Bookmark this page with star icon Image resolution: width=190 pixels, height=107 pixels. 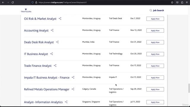(x=172, y=2)
